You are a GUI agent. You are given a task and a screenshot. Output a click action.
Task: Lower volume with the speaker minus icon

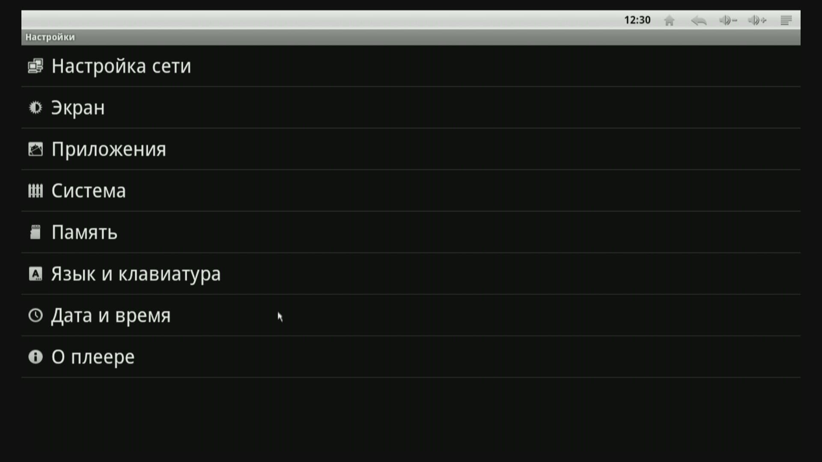727,21
